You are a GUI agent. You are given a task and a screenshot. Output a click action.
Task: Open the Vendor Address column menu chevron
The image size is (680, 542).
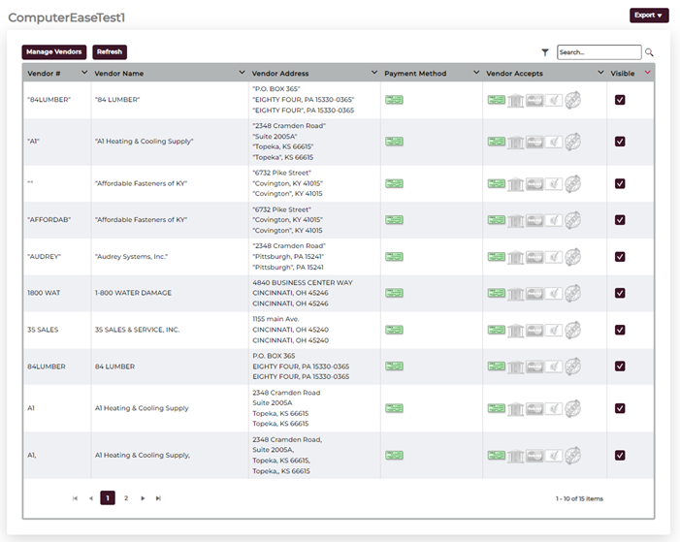coord(374,73)
